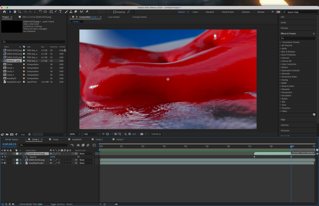
Task: Switch to the Small Screen workspace
Action: tap(228, 12)
